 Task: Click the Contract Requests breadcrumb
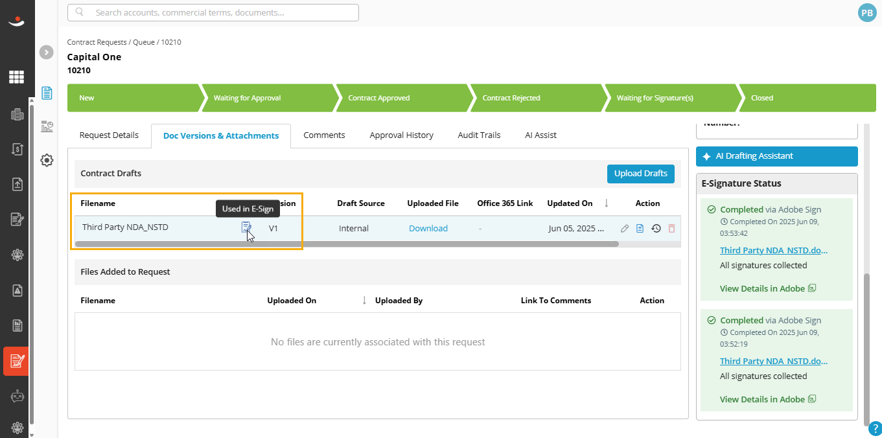pyautogui.click(x=97, y=42)
